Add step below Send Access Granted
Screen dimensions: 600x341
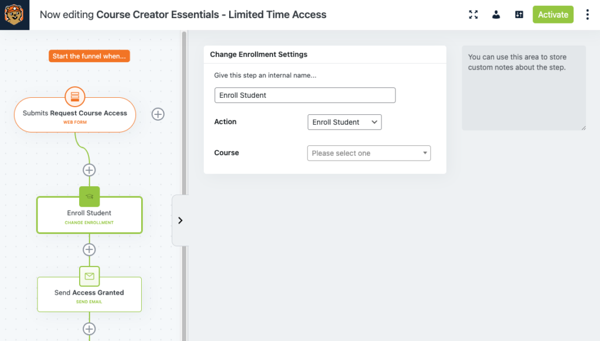(x=89, y=329)
